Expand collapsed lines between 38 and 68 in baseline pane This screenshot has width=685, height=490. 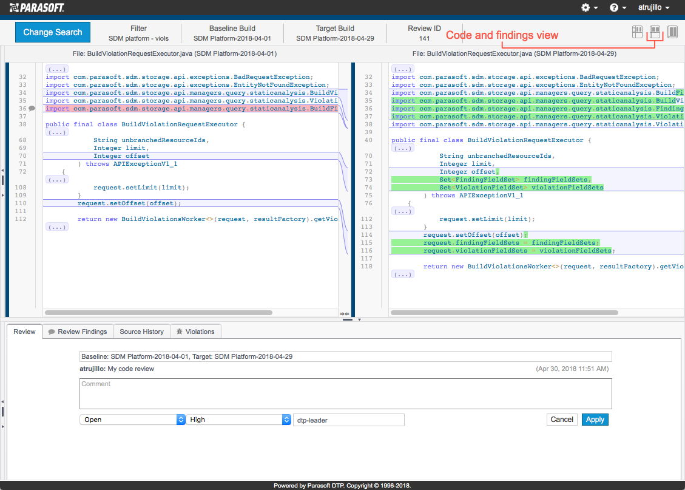pyautogui.click(x=57, y=132)
